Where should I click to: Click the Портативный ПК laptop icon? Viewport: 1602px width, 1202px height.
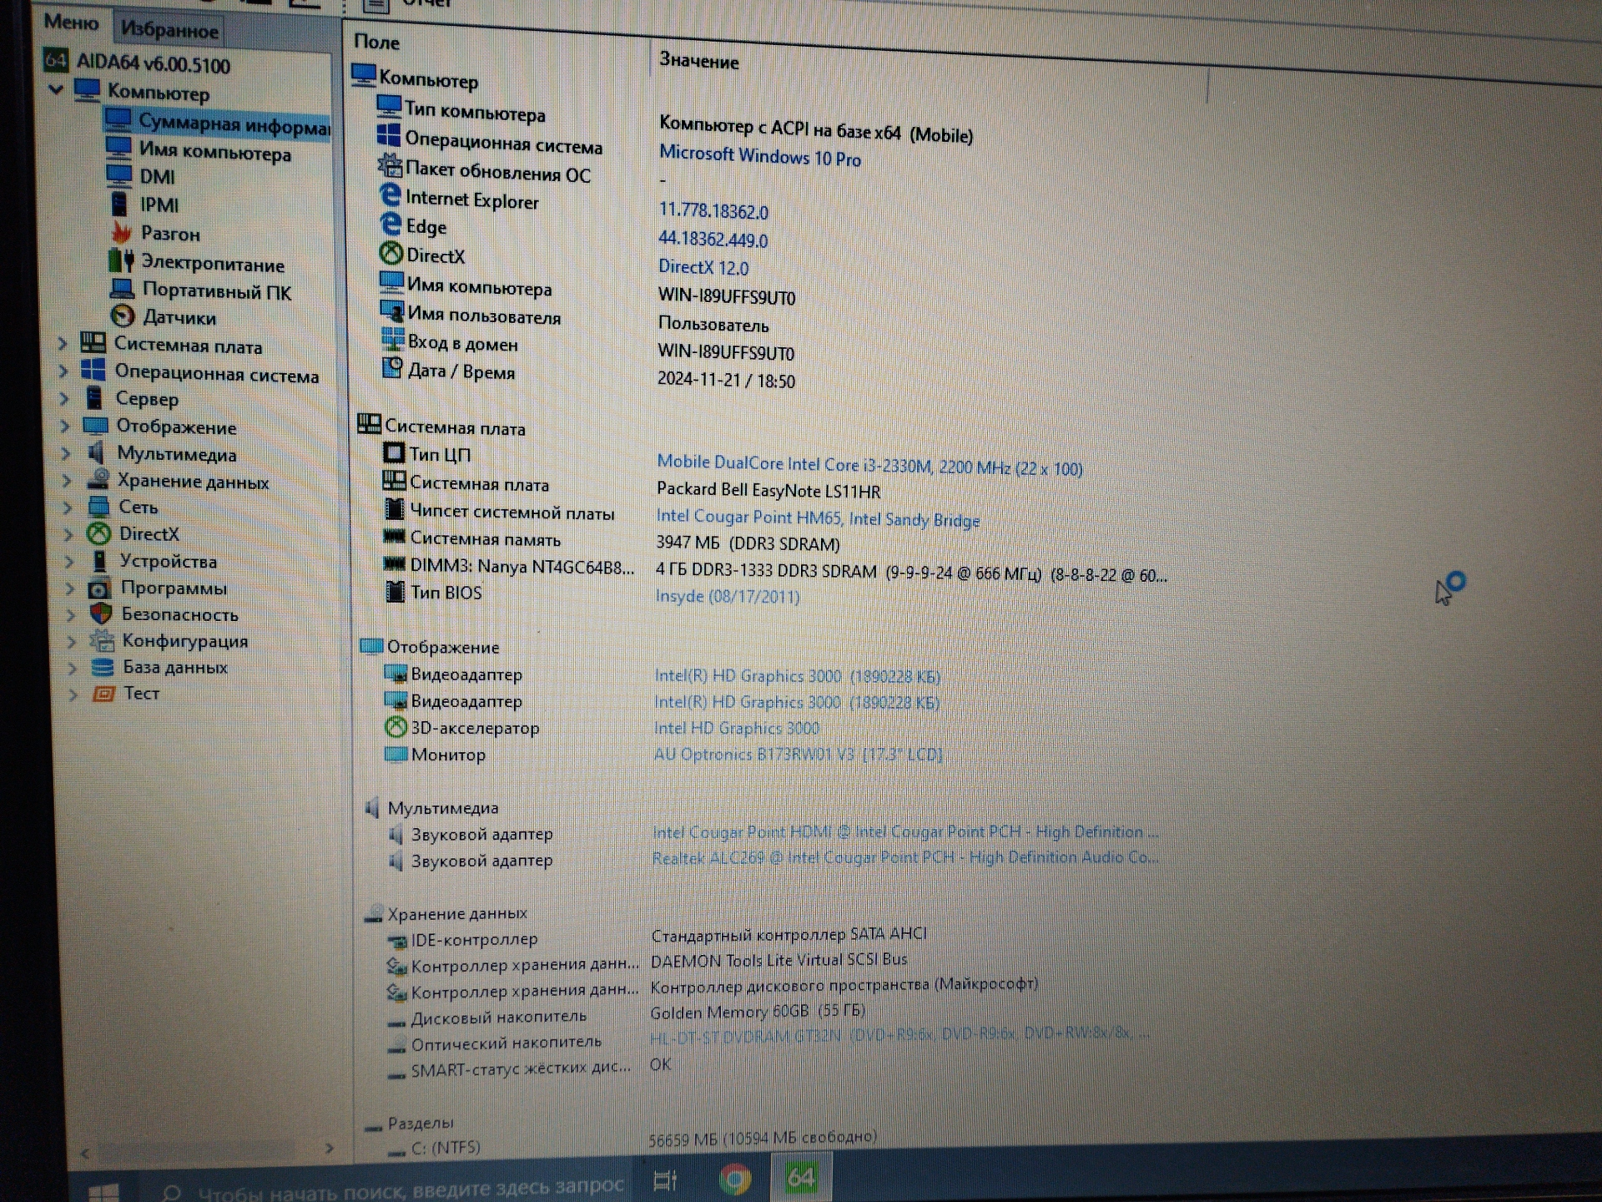click(x=122, y=289)
